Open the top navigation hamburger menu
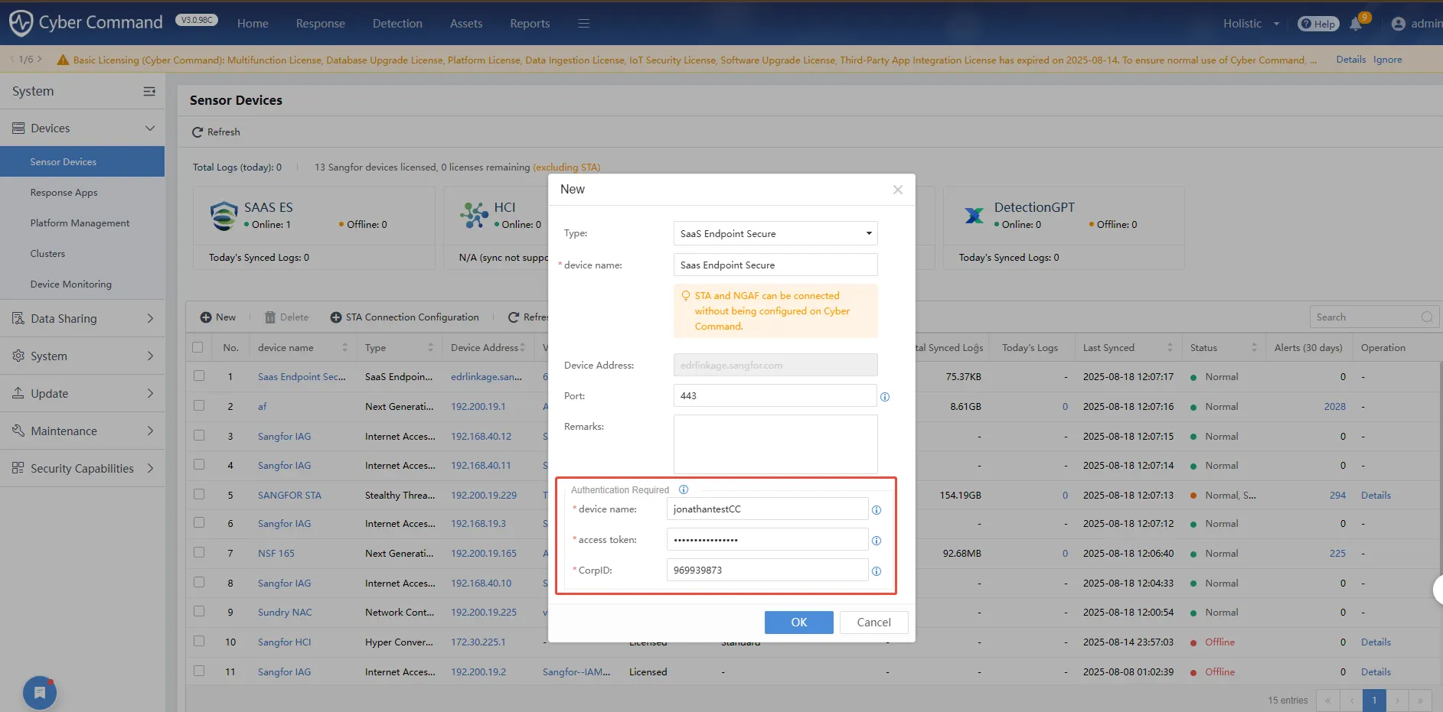 (x=583, y=24)
